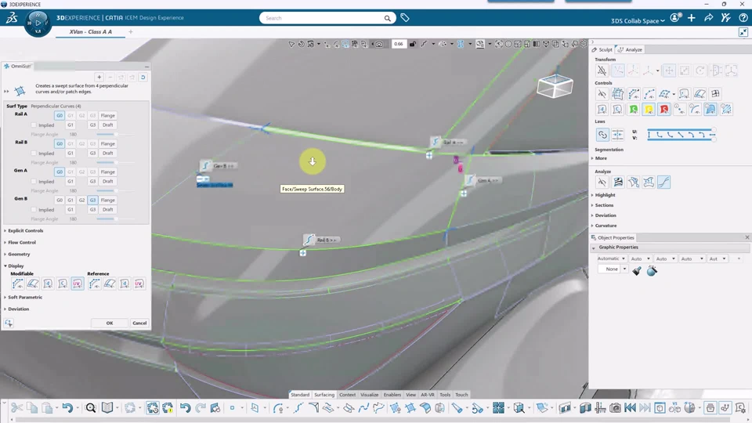Click OK in OmniSurf dialog
This screenshot has height=423, width=752.
point(110,324)
